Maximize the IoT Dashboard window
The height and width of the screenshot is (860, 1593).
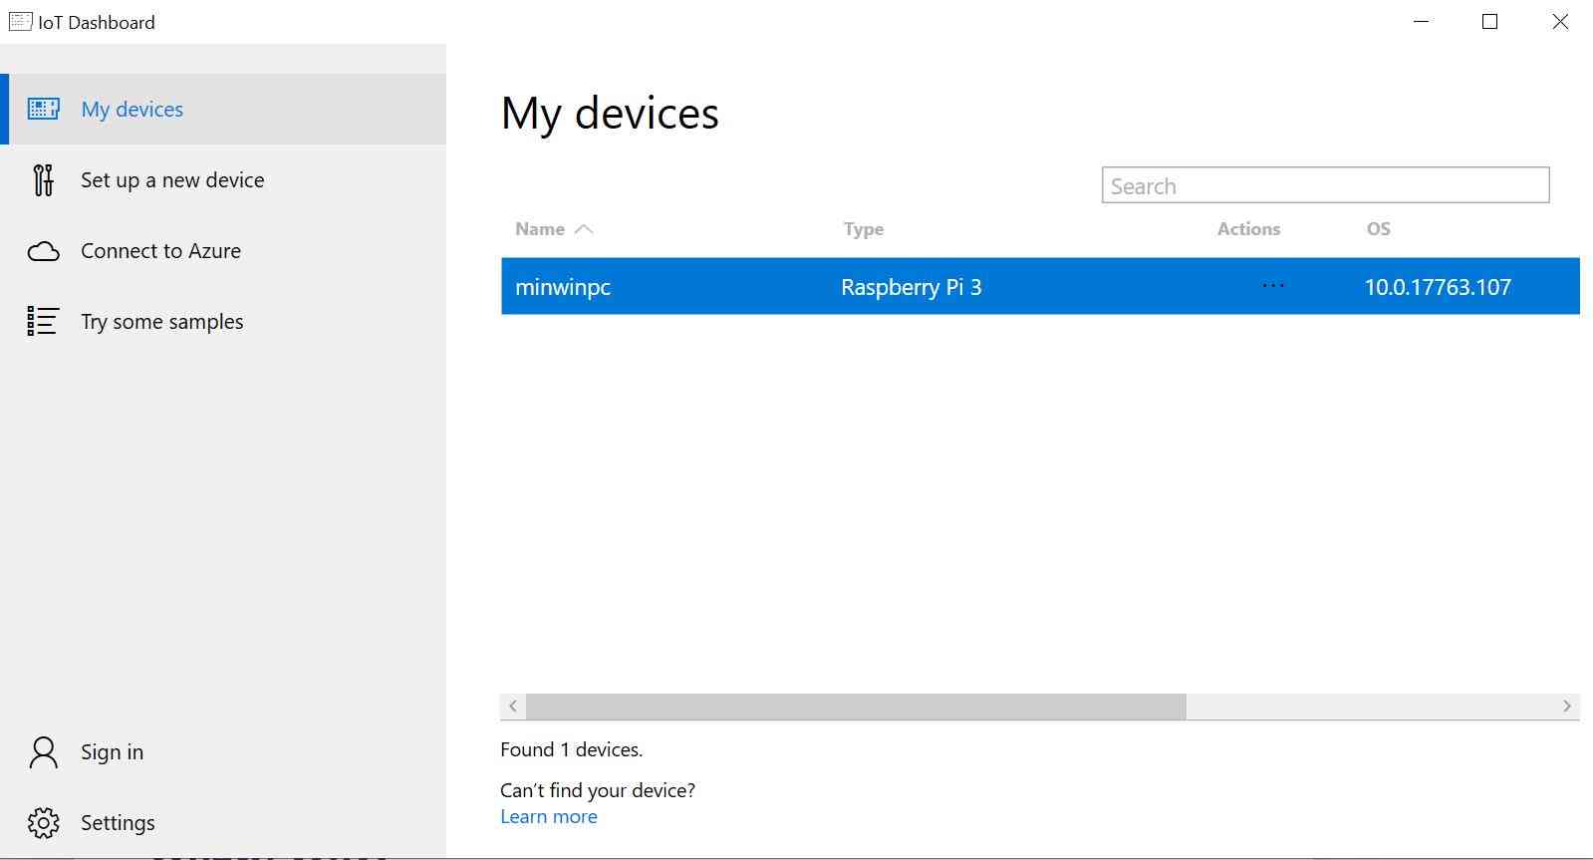(1490, 22)
